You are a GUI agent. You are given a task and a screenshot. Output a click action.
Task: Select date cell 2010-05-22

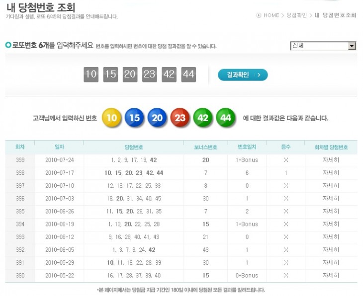pyautogui.click(x=60, y=276)
